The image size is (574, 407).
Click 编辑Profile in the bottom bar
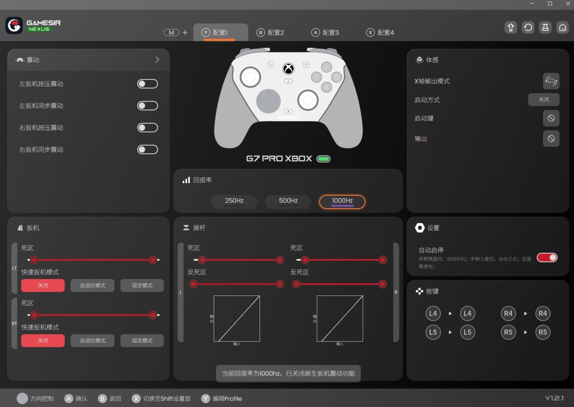tap(227, 398)
